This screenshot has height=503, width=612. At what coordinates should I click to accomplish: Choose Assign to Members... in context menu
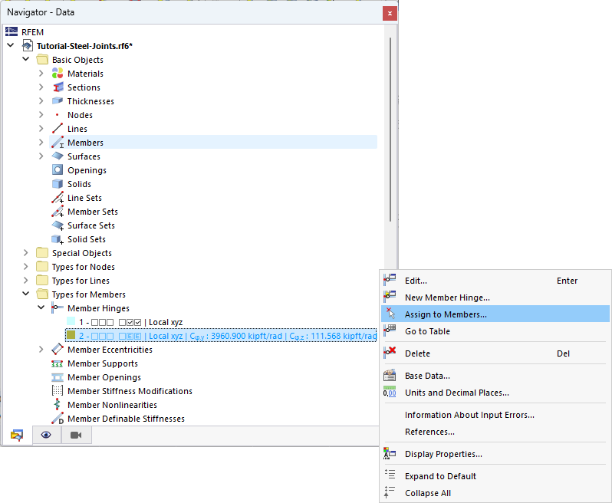tap(495, 314)
